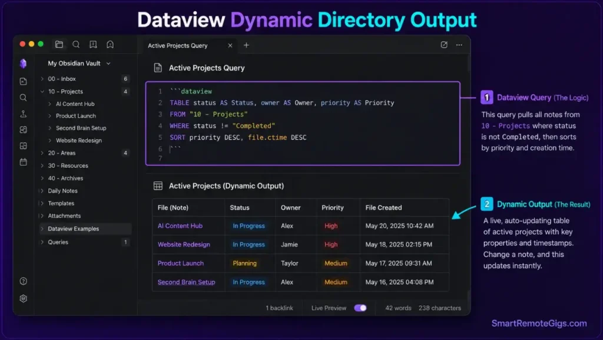Image resolution: width=603 pixels, height=340 pixels.
Task: Click the search icon in top toolbar
Action: (x=76, y=45)
